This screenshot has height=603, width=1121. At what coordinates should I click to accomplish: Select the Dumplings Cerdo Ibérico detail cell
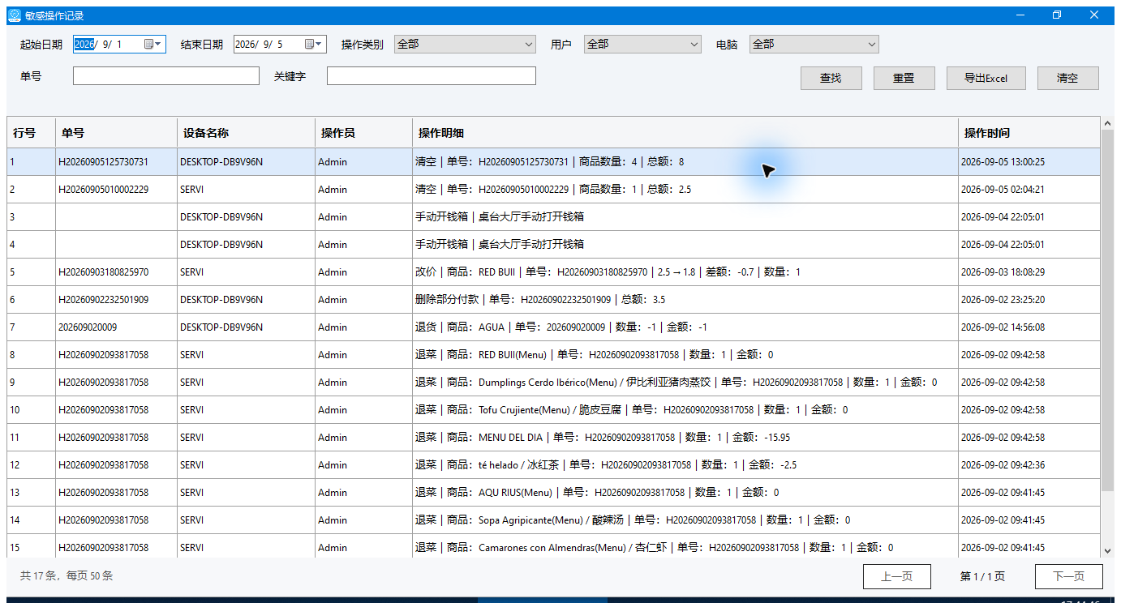pos(685,383)
